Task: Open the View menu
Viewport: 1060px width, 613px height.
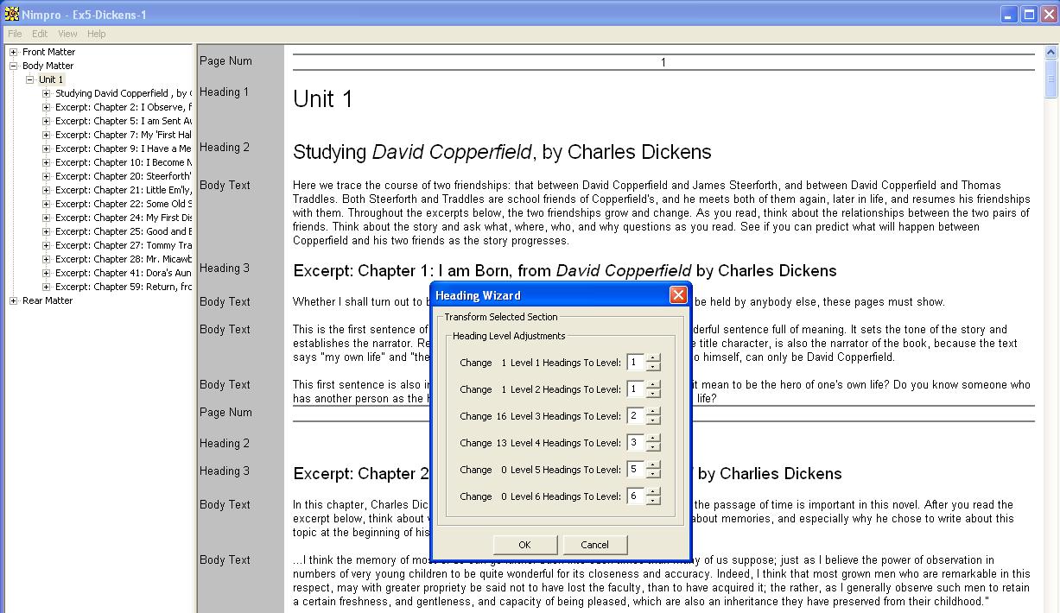Action: (x=67, y=34)
